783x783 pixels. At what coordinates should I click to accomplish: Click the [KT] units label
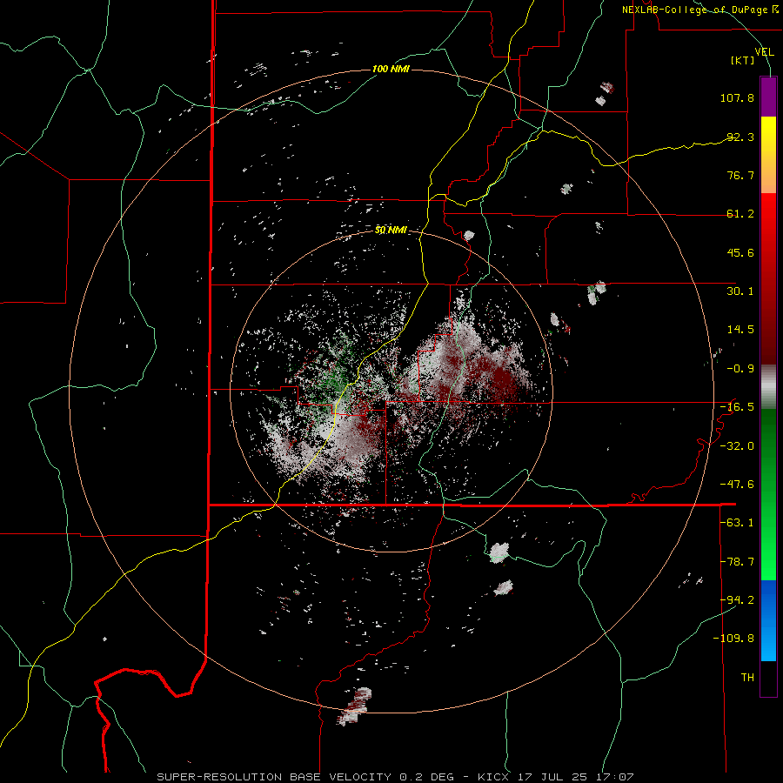click(743, 60)
